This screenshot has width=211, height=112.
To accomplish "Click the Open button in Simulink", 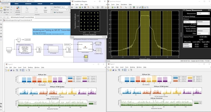I will [x=7, y=7].
